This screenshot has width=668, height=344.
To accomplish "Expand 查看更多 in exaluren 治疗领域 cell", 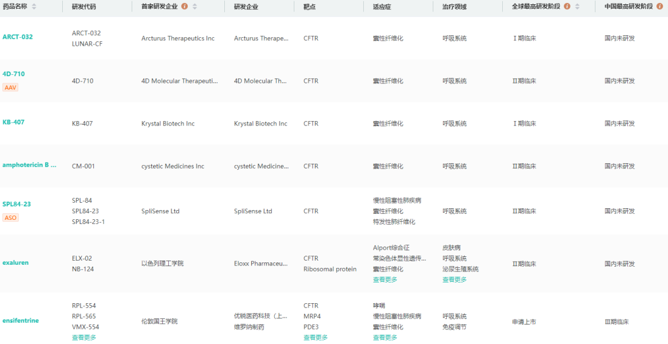I will [x=455, y=279].
